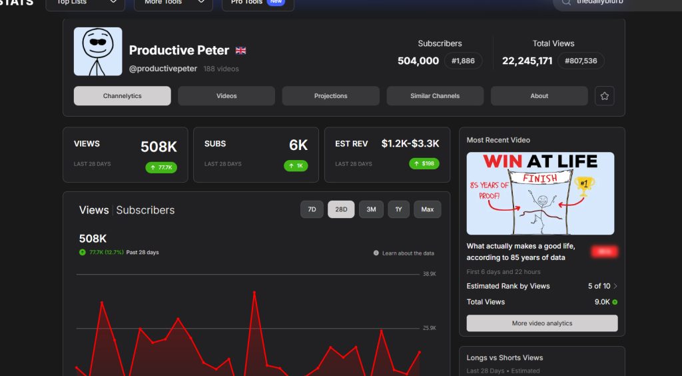The image size is (682, 376).
Task: Click the search magnifier icon
Action: pos(566,2)
